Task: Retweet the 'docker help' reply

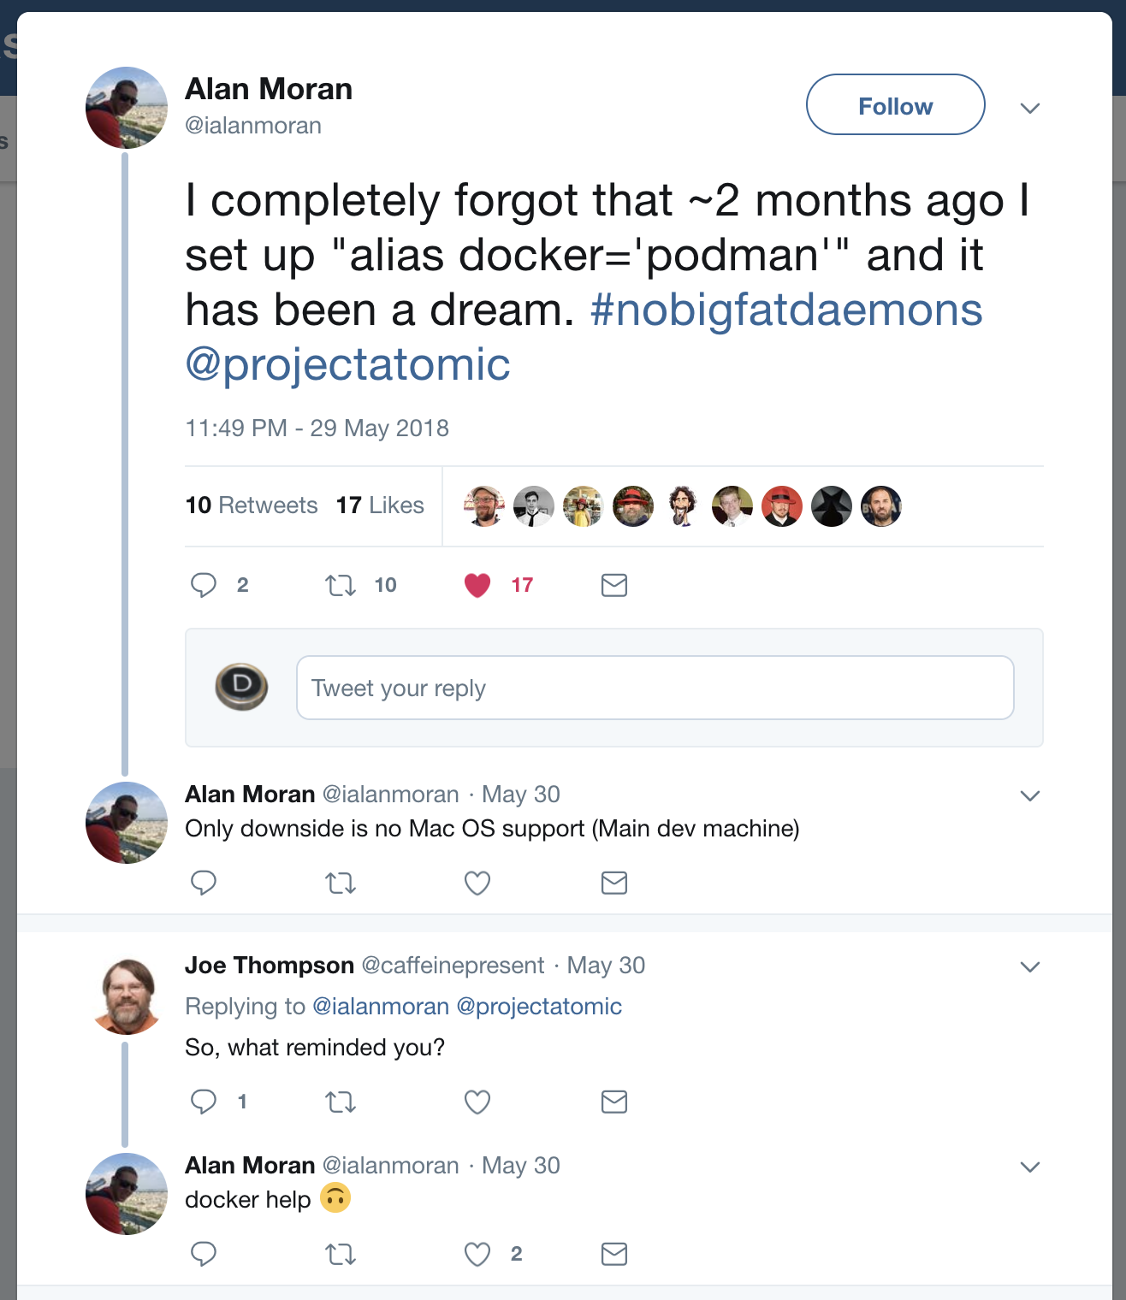Action: point(341,1254)
